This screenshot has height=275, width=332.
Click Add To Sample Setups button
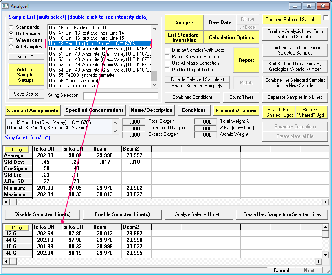(25, 75)
